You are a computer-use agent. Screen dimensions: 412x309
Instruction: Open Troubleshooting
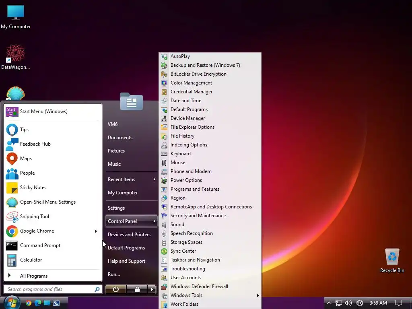[x=210, y=269]
